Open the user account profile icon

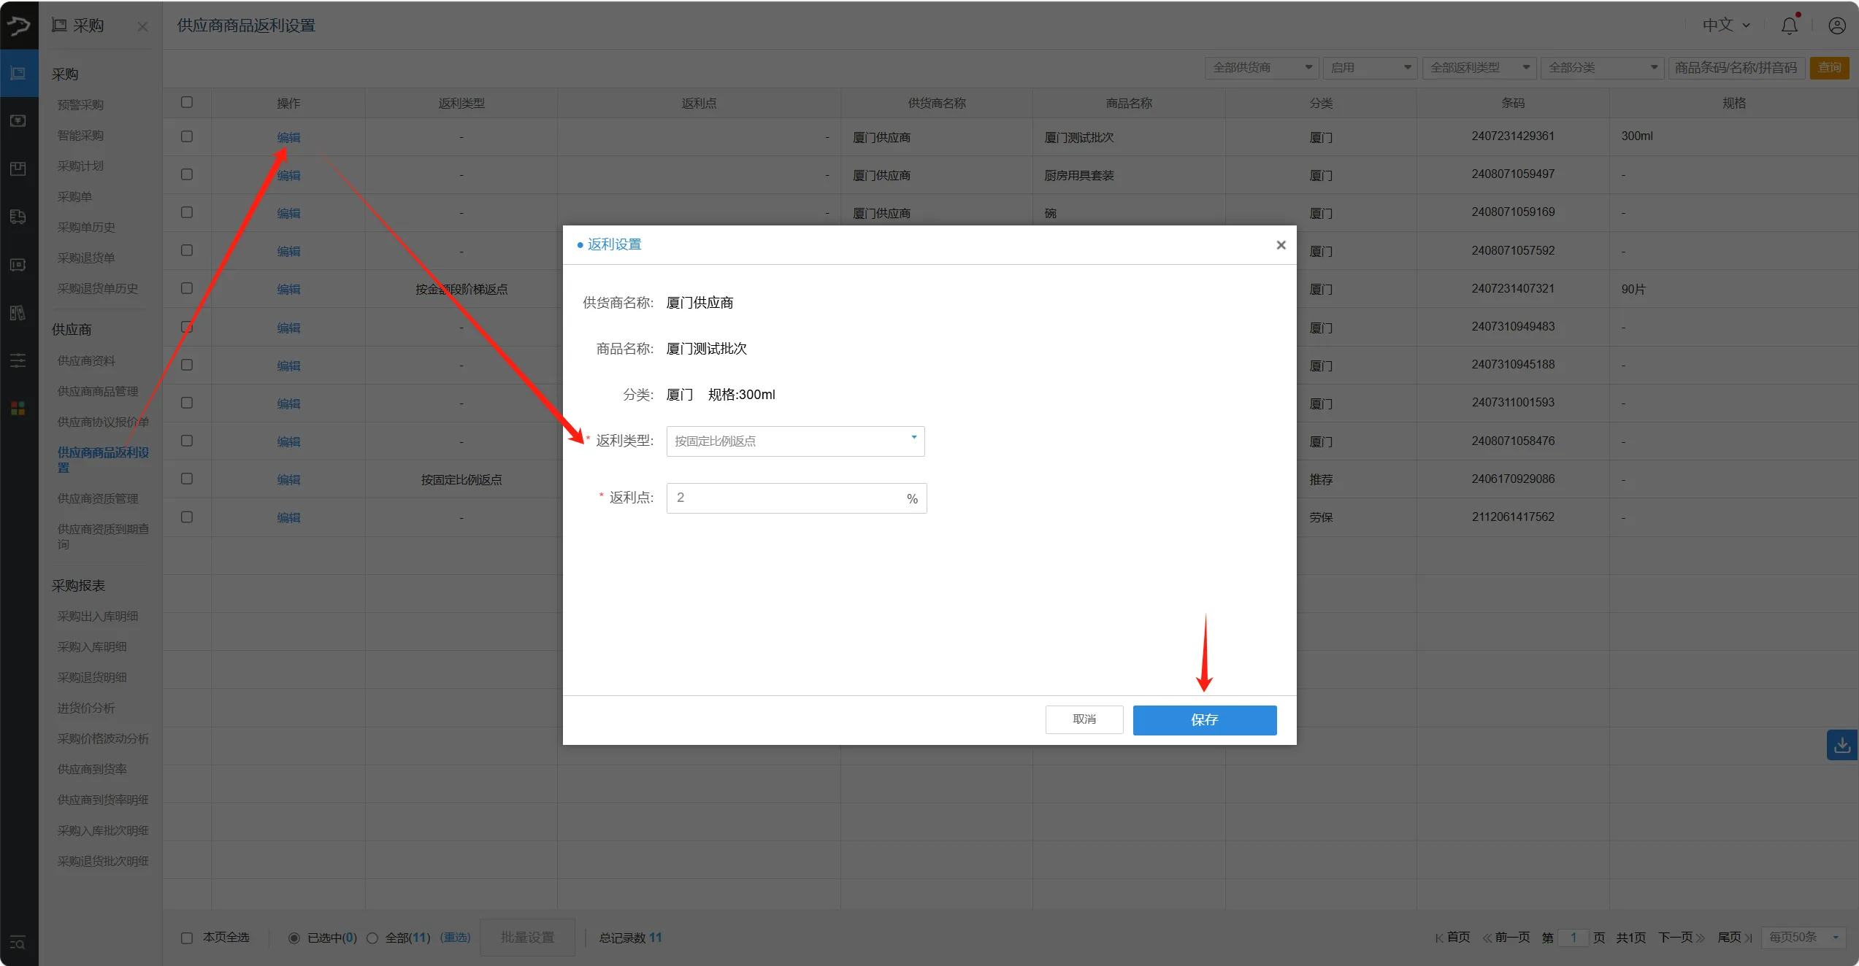(1836, 26)
